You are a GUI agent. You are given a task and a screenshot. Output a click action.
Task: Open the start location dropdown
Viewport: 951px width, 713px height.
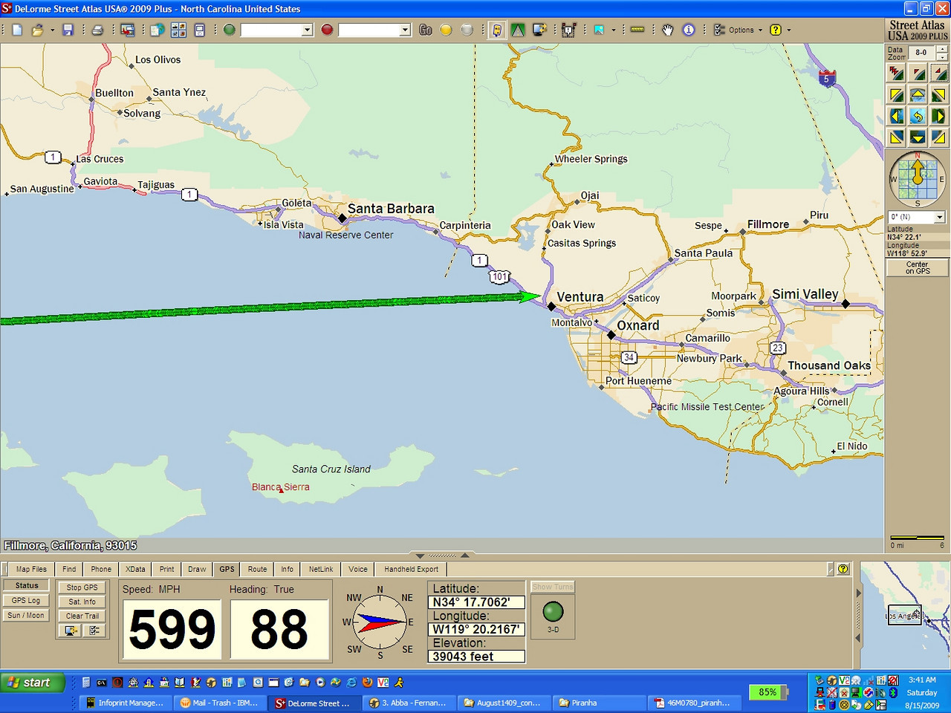click(307, 30)
